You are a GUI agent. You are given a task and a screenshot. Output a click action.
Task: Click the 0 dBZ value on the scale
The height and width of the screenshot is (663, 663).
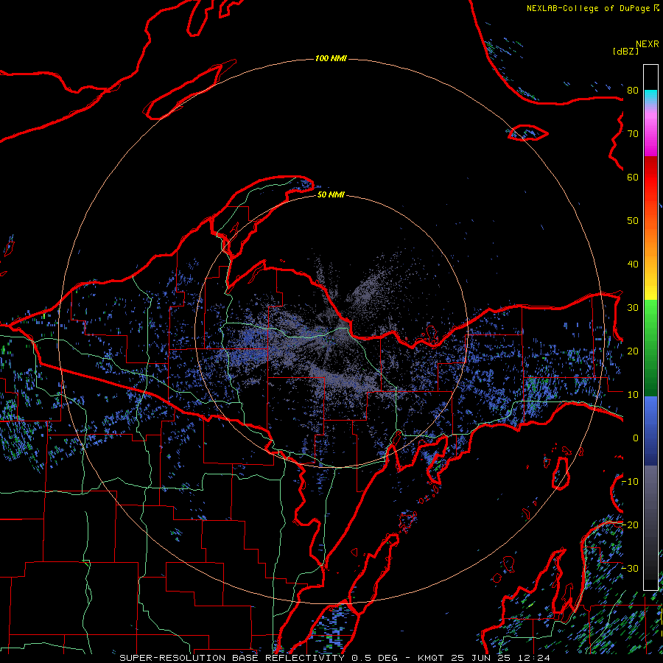click(636, 438)
